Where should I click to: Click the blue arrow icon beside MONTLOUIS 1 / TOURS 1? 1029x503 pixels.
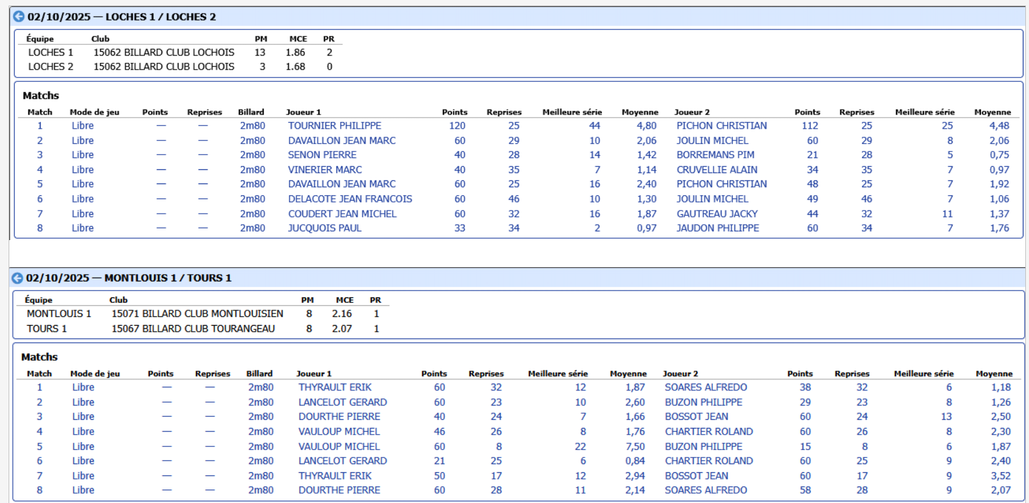pyautogui.click(x=17, y=278)
